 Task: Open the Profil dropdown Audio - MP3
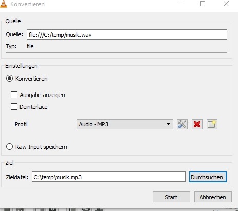(x=125, y=124)
